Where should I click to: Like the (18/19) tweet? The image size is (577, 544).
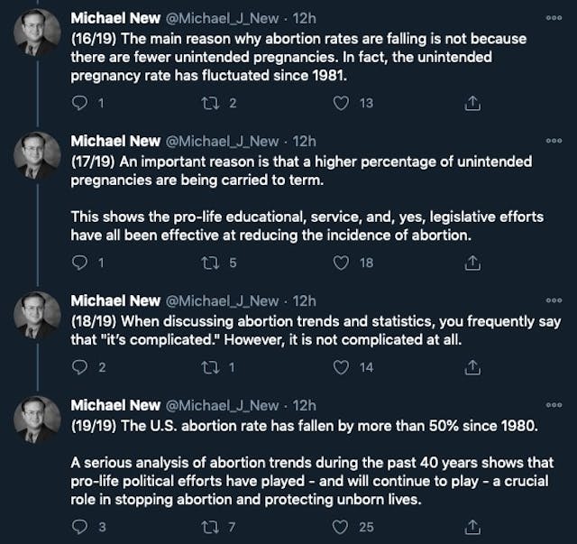pyautogui.click(x=341, y=367)
